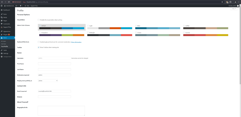Tick Disable the visual editor checkbox
The height and width of the screenshot is (117, 241).
tap(39, 20)
